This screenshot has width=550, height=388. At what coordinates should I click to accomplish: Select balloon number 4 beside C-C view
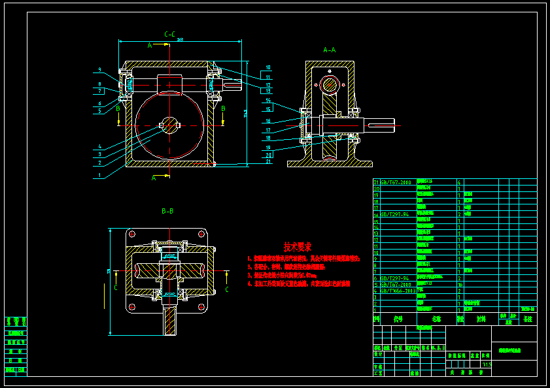coord(99,146)
